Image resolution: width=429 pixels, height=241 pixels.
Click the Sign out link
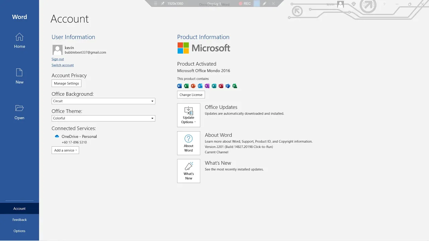58,59
